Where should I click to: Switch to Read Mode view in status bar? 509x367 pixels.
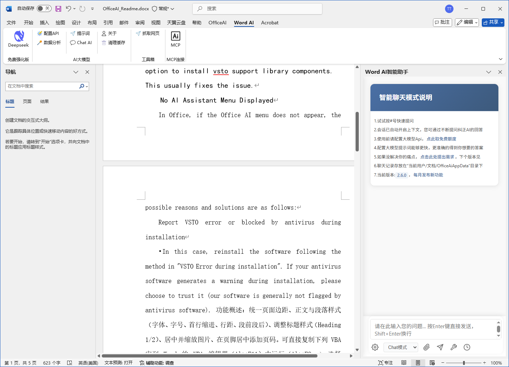tap(404, 363)
